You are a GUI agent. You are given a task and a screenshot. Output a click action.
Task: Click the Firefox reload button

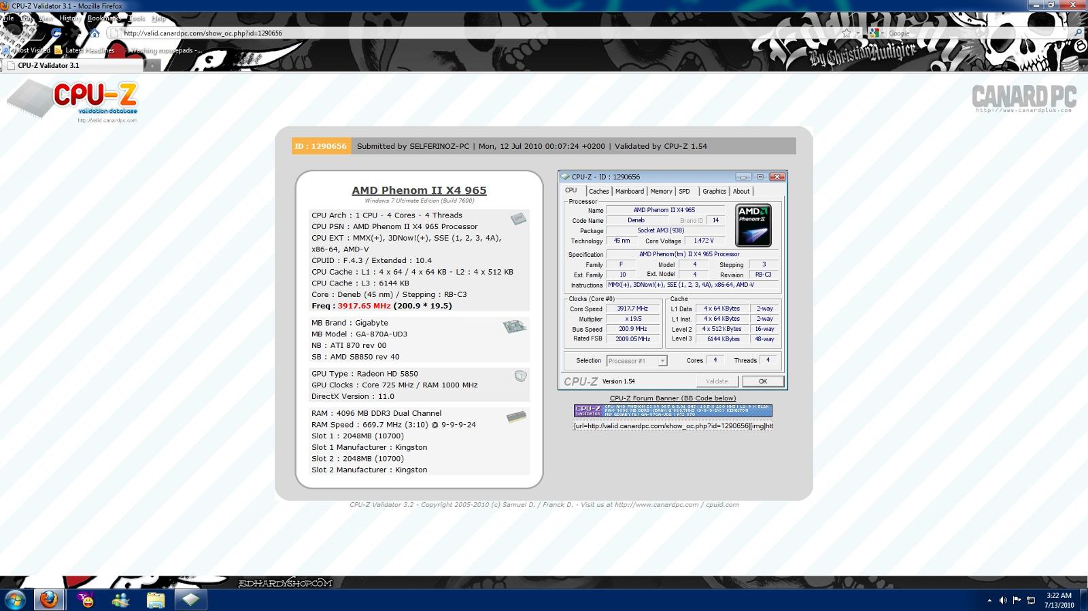pyautogui.click(x=56, y=33)
